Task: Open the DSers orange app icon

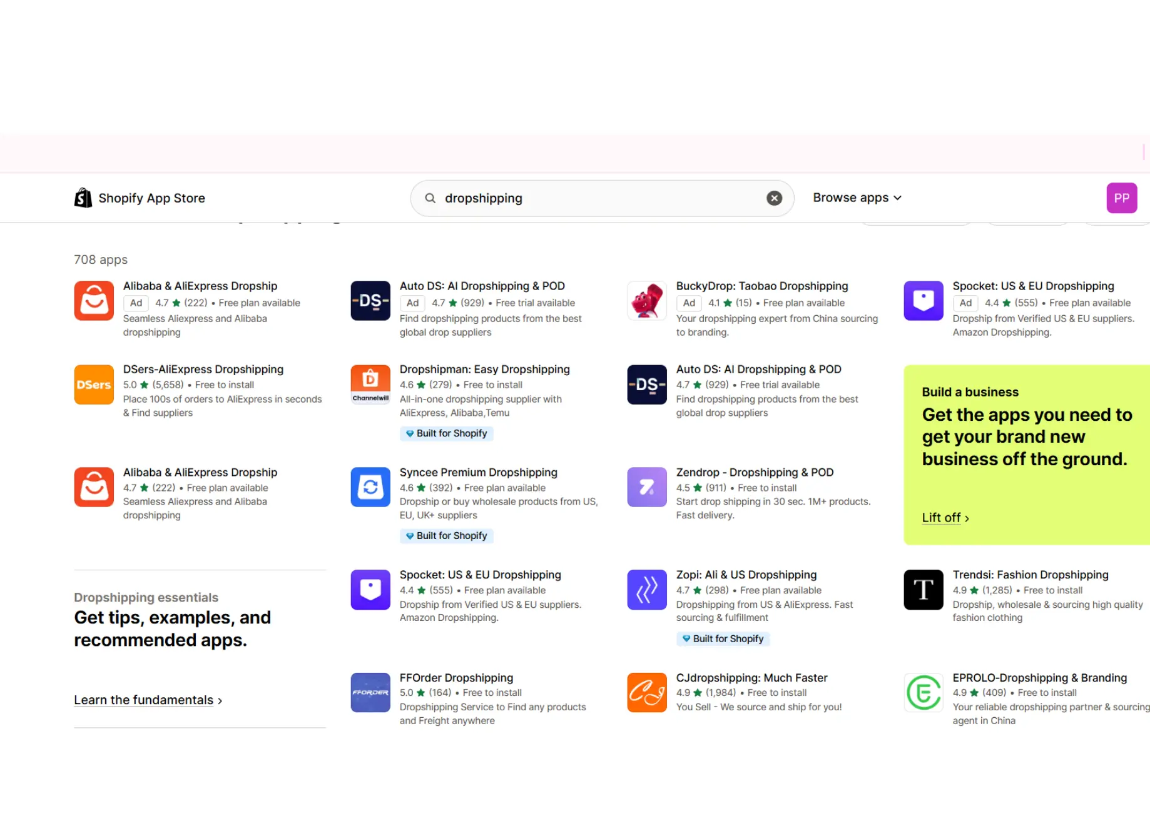Action: click(94, 385)
